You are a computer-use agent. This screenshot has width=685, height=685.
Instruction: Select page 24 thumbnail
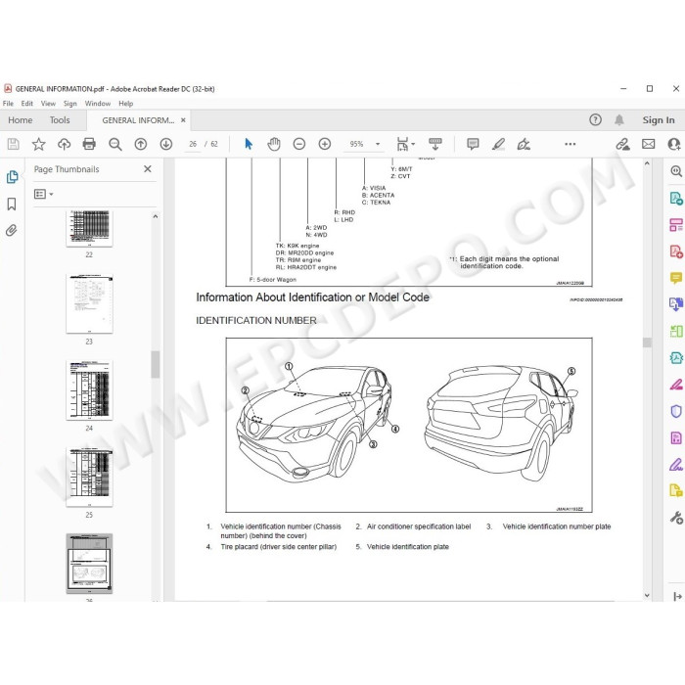89,390
